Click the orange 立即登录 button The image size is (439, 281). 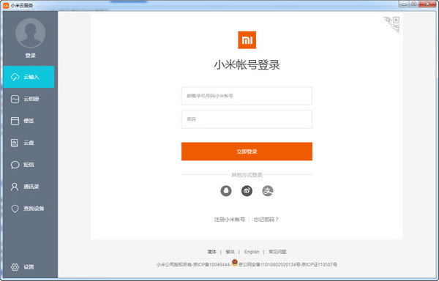coord(247,151)
